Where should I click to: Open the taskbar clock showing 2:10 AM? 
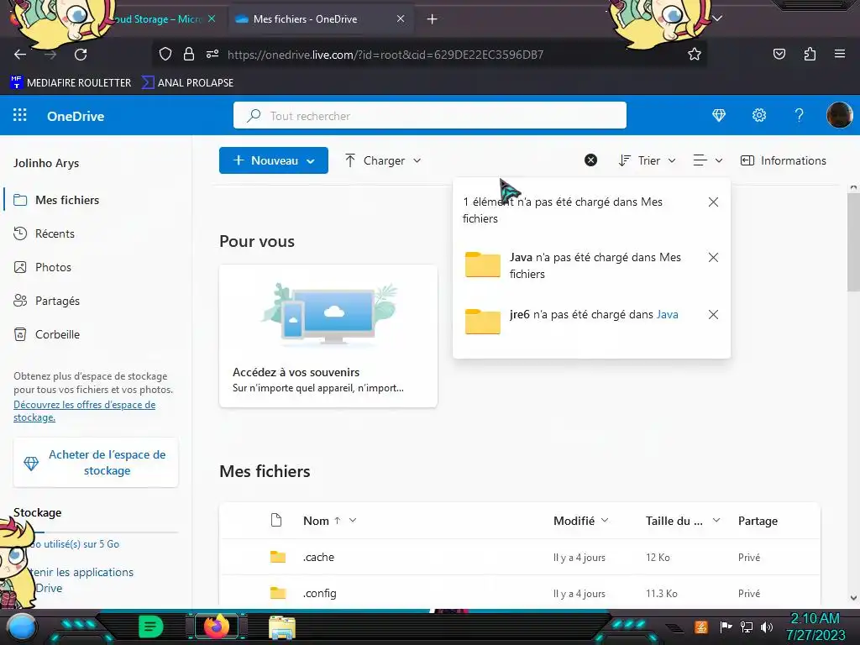coord(815,627)
